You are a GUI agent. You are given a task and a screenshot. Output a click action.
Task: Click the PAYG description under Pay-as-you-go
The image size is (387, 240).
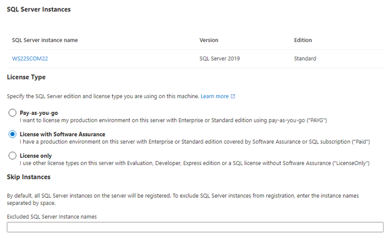pyautogui.click(x=173, y=120)
